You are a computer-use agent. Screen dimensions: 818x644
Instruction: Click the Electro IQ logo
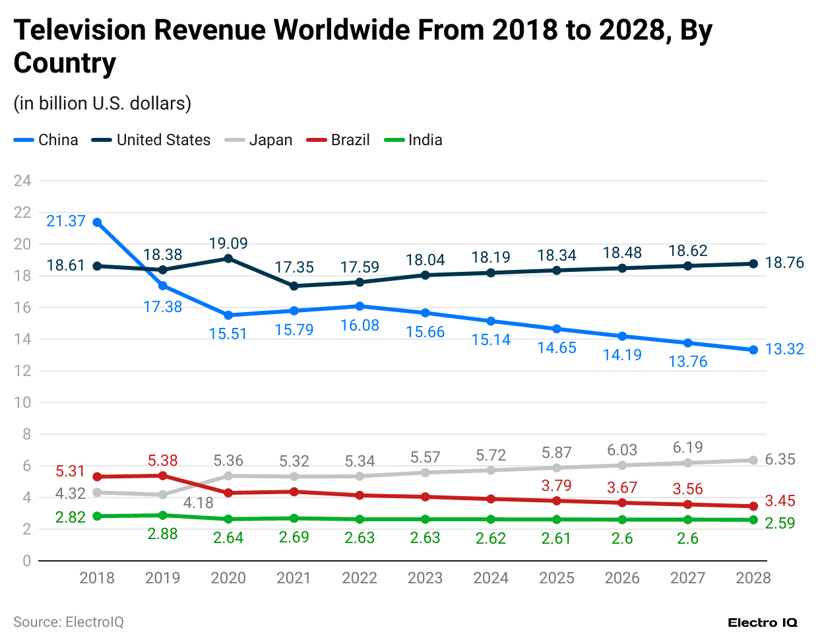coord(762,622)
